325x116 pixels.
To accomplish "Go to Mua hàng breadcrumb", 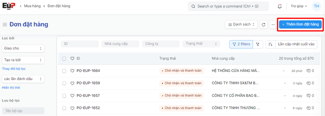I will coord(32,6).
